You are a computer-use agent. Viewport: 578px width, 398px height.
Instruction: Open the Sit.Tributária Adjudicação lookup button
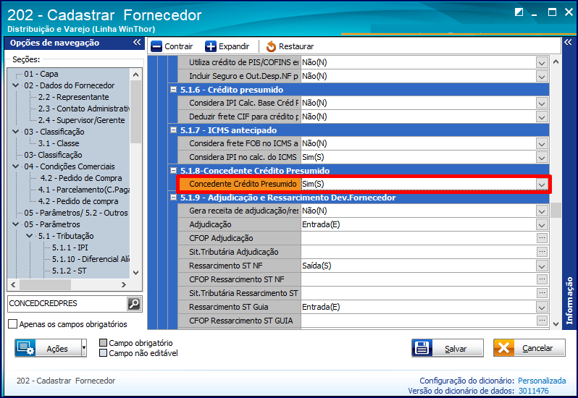point(542,252)
